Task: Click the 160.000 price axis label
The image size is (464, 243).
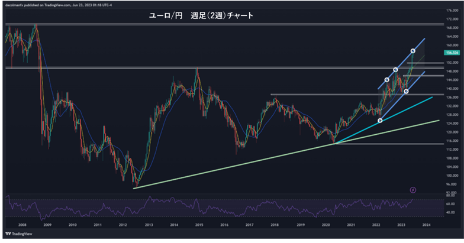Action: point(452,45)
